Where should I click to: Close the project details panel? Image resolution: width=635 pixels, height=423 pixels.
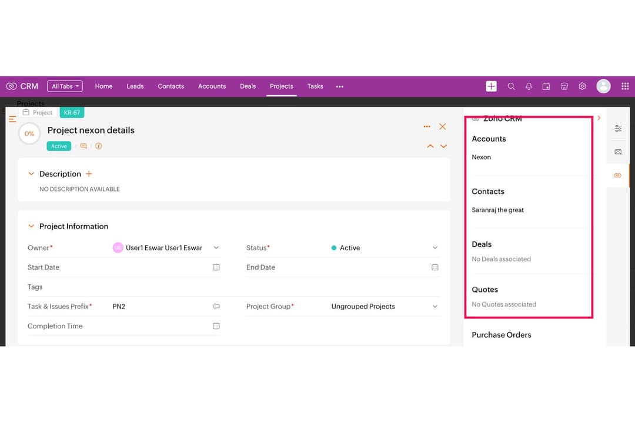443,127
